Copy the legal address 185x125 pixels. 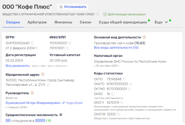tap(48, 85)
